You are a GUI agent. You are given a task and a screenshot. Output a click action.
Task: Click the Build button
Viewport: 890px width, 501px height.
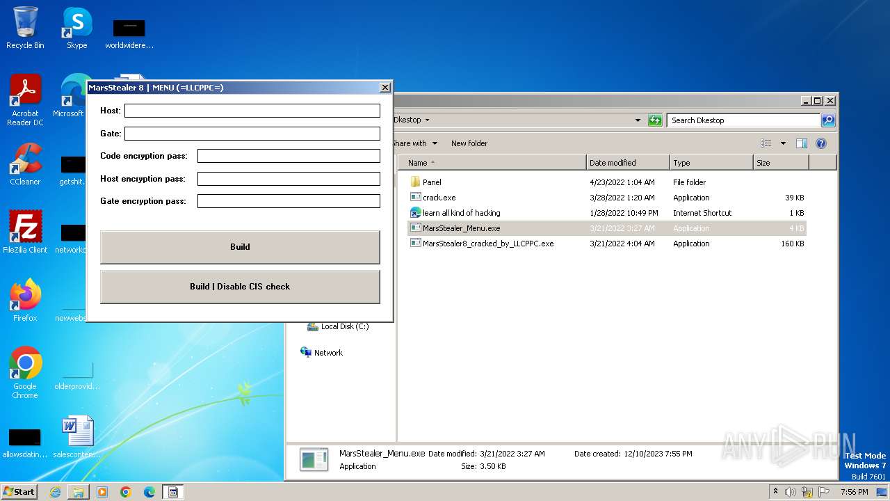240,247
